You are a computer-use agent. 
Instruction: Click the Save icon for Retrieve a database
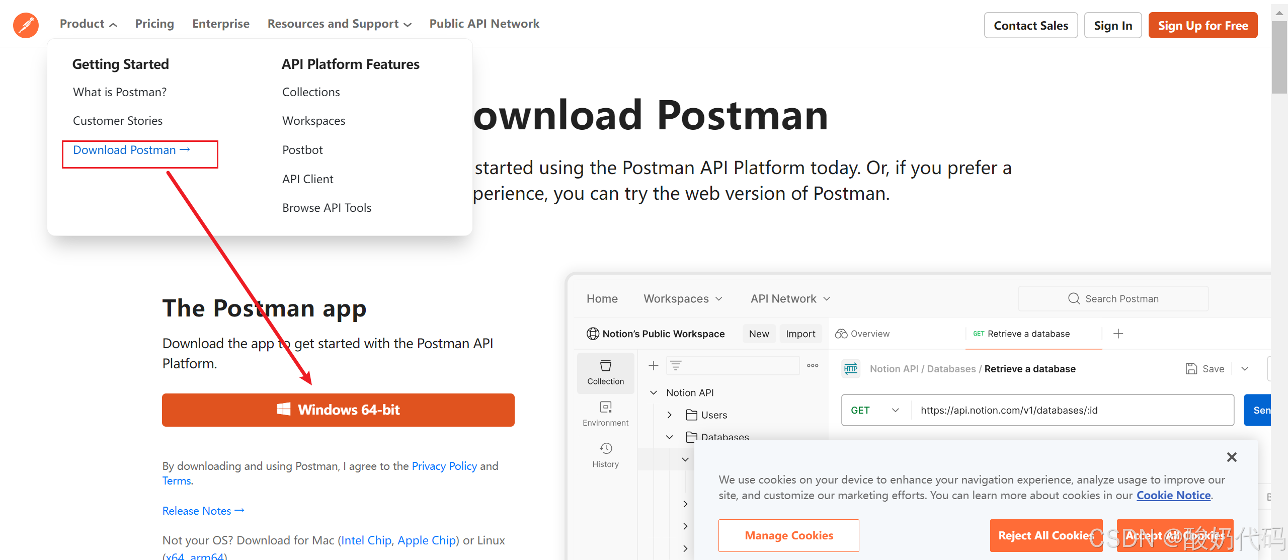pos(1191,368)
